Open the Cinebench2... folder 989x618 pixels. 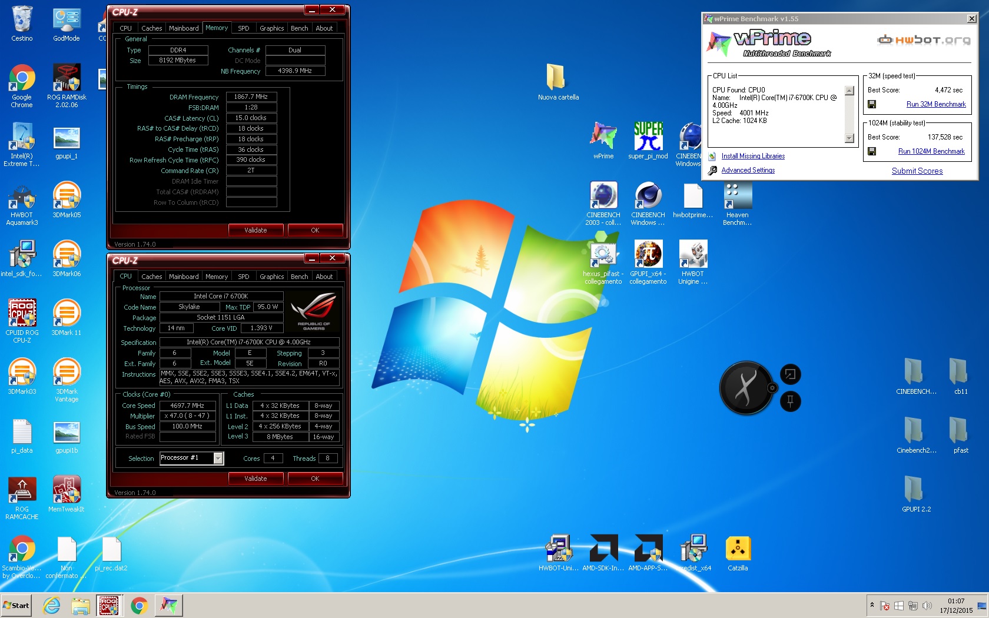(917, 436)
